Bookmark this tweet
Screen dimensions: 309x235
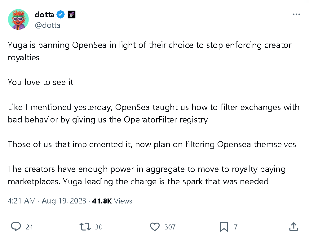(224, 227)
